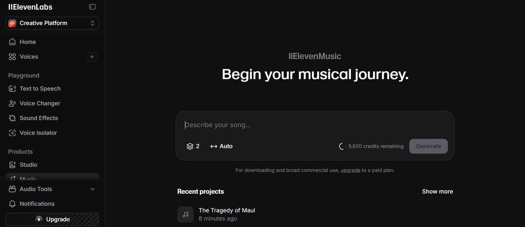Focus the Describe your song input field
This screenshot has height=227, width=525.
(x=315, y=125)
